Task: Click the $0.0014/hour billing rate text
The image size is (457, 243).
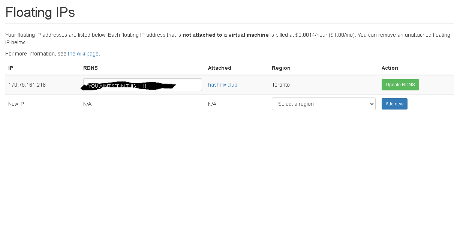Action: click(310, 35)
